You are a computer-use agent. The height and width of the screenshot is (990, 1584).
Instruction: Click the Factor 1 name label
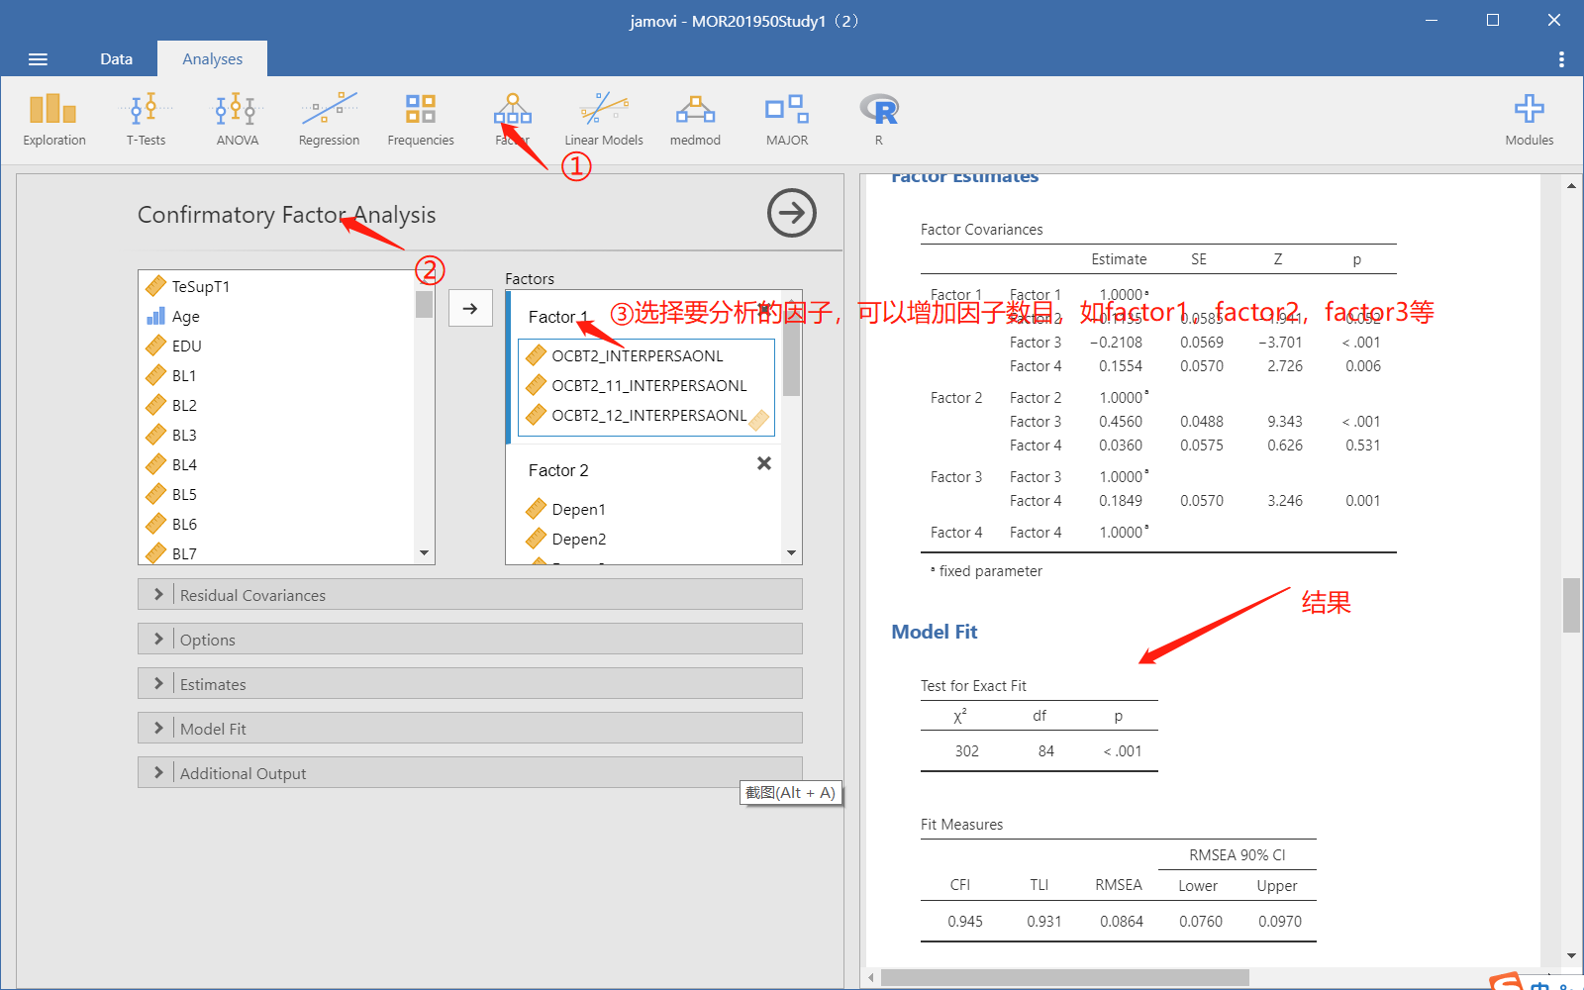[x=558, y=317]
